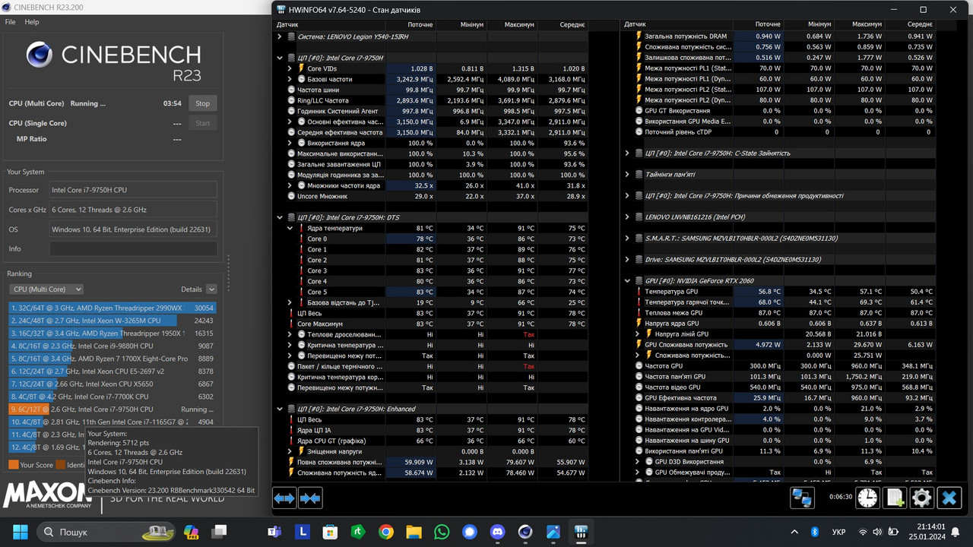
Task: Click the Cinebench R23 logo
Action: (x=38, y=55)
